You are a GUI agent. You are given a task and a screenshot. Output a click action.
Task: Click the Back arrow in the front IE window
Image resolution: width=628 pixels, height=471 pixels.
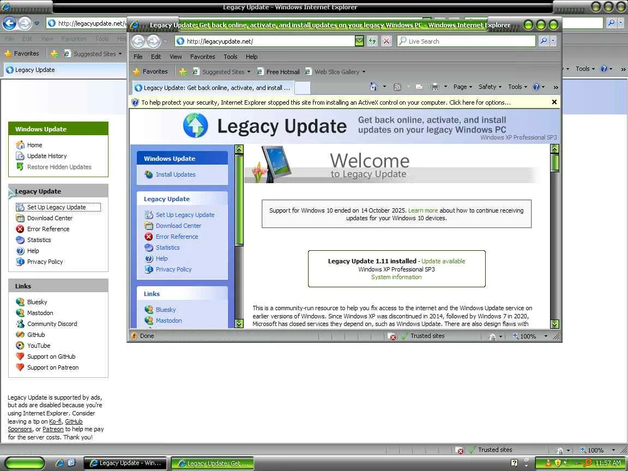click(138, 41)
